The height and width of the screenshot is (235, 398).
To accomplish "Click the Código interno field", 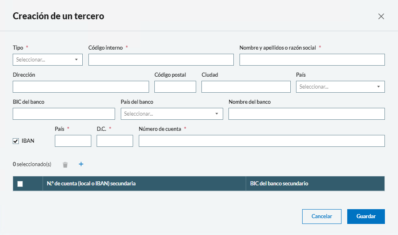I will [x=161, y=59].
